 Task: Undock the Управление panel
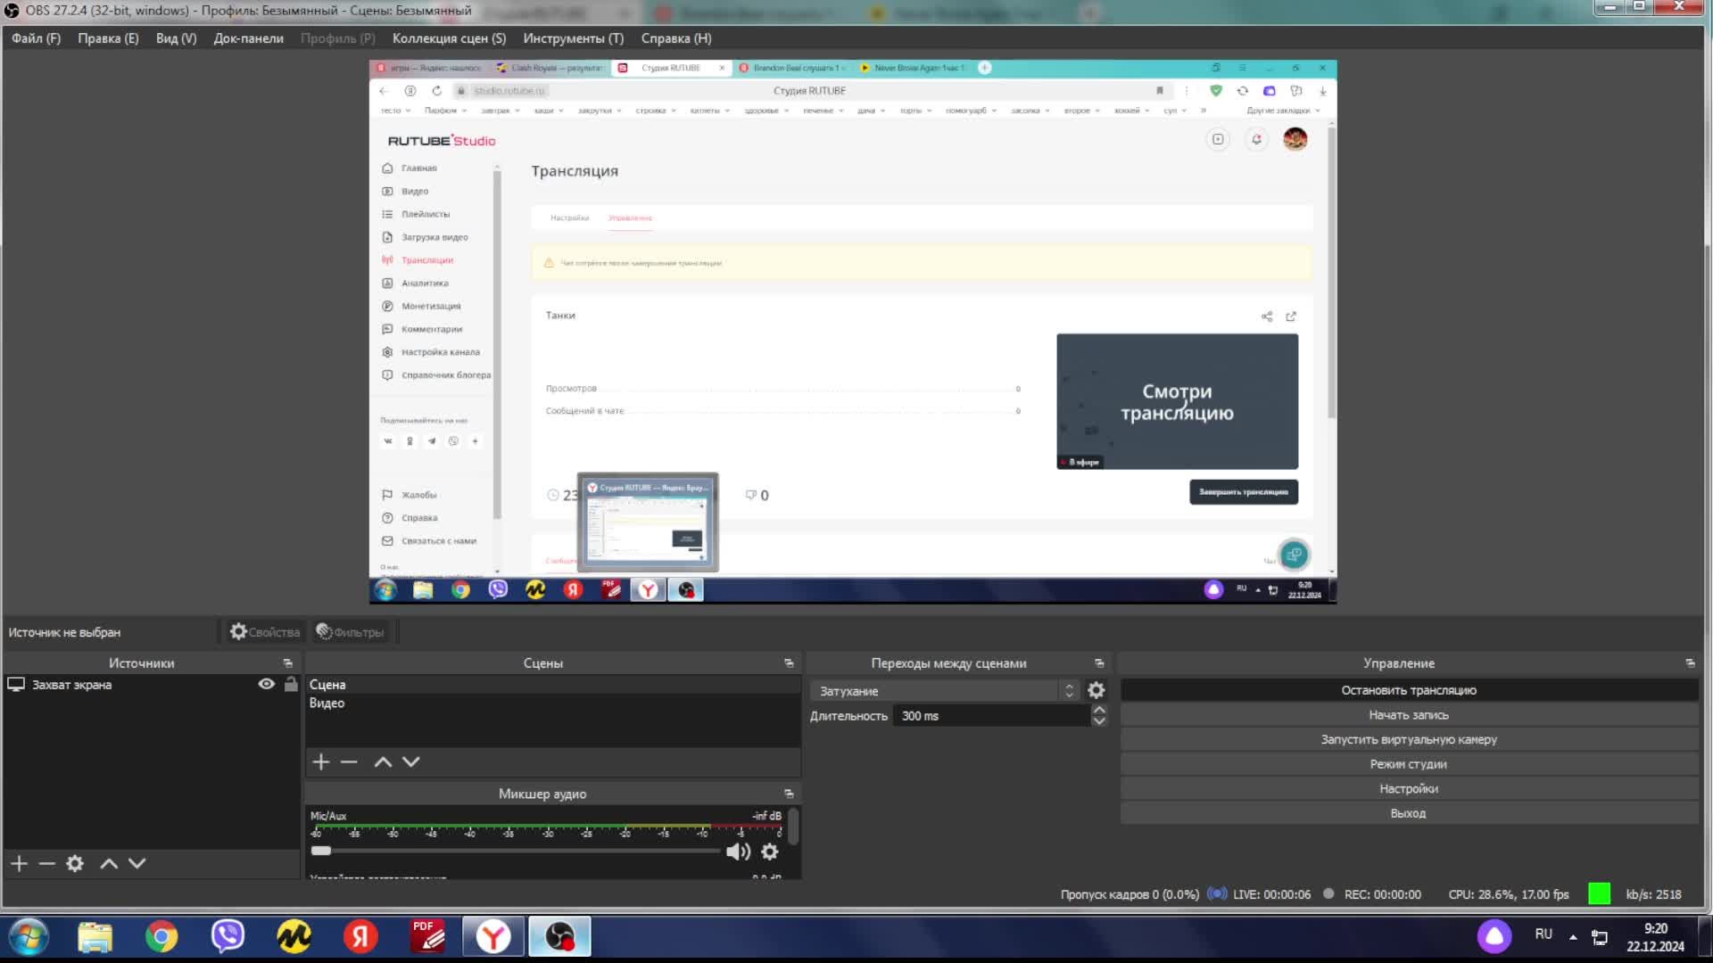(1690, 663)
